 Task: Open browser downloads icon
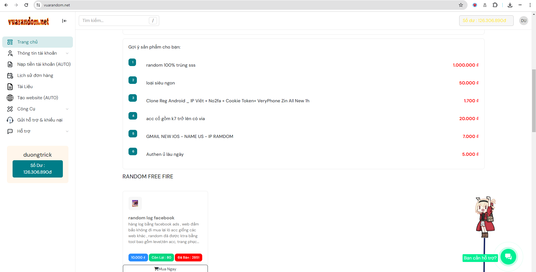click(x=510, y=5)
